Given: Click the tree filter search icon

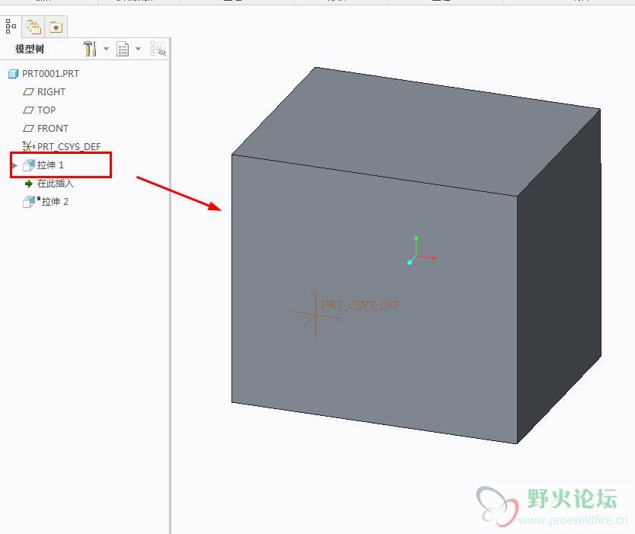Looking at the screenshot, I should click(x=158, y=49).
